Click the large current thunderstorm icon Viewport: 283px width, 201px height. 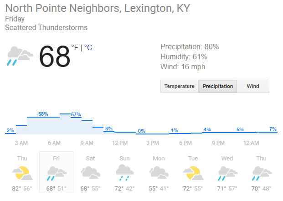(x=20, y=56)
